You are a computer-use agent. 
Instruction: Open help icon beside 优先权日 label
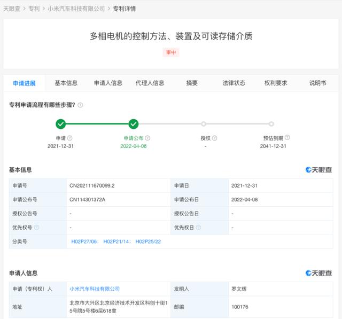click(198, 228)
